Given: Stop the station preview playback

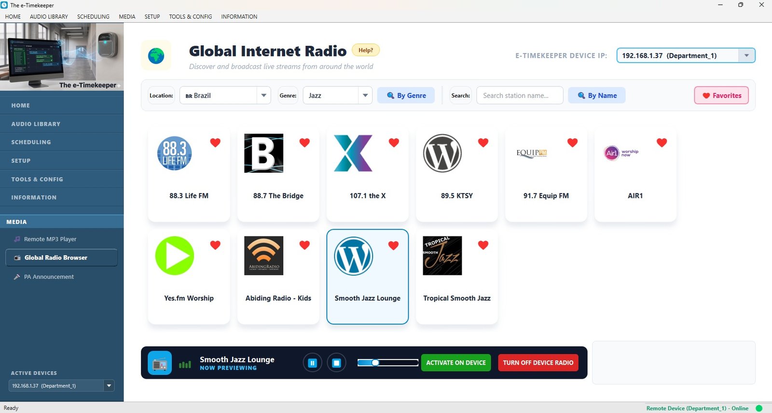Looking at the screenshot, I should 337,363.
